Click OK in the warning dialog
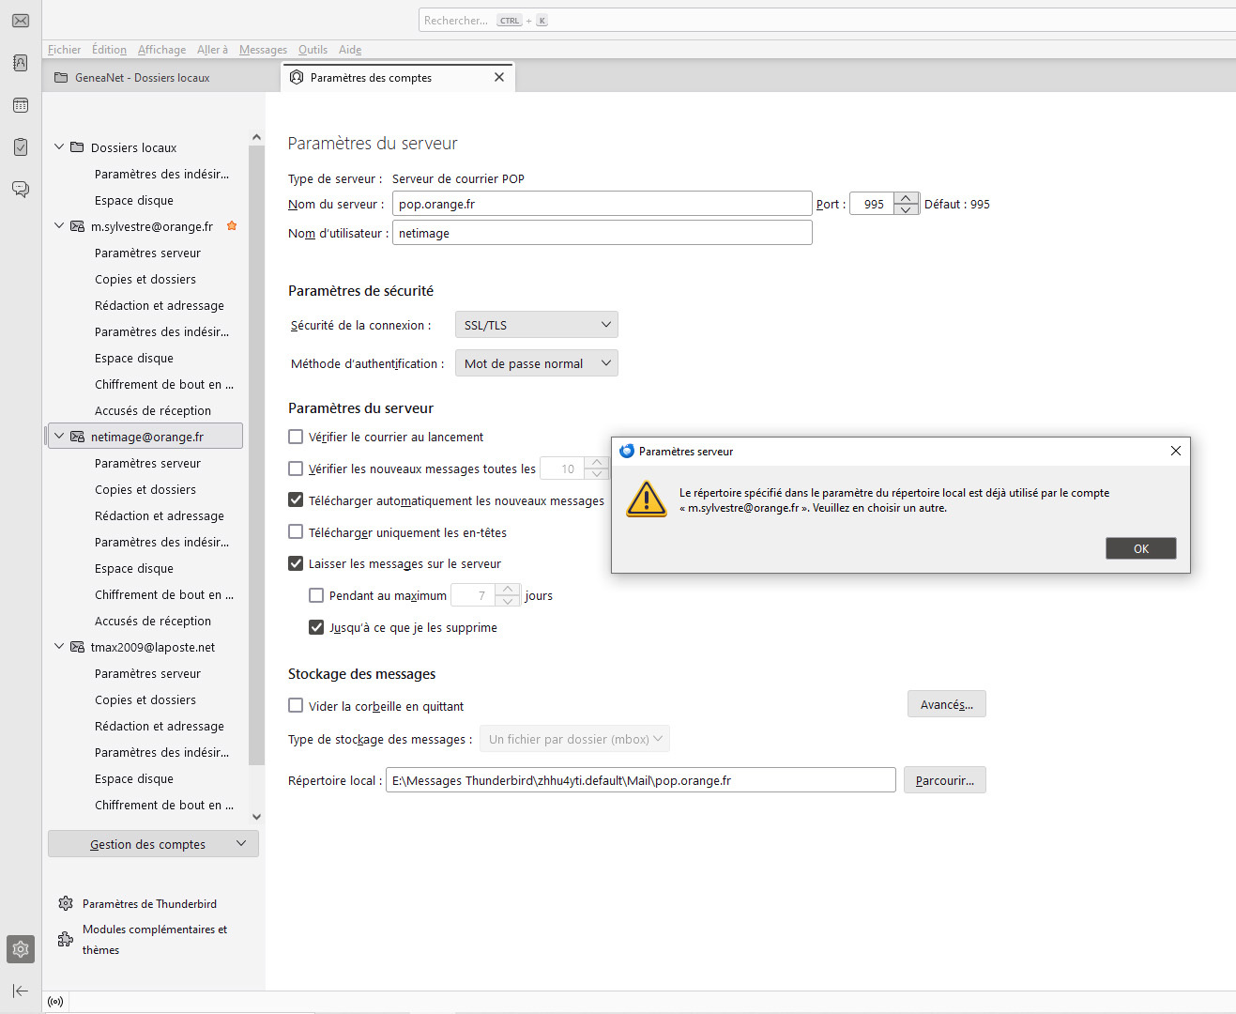The height and width of the screenshot is (1014, 1236). pos(1141,548)
